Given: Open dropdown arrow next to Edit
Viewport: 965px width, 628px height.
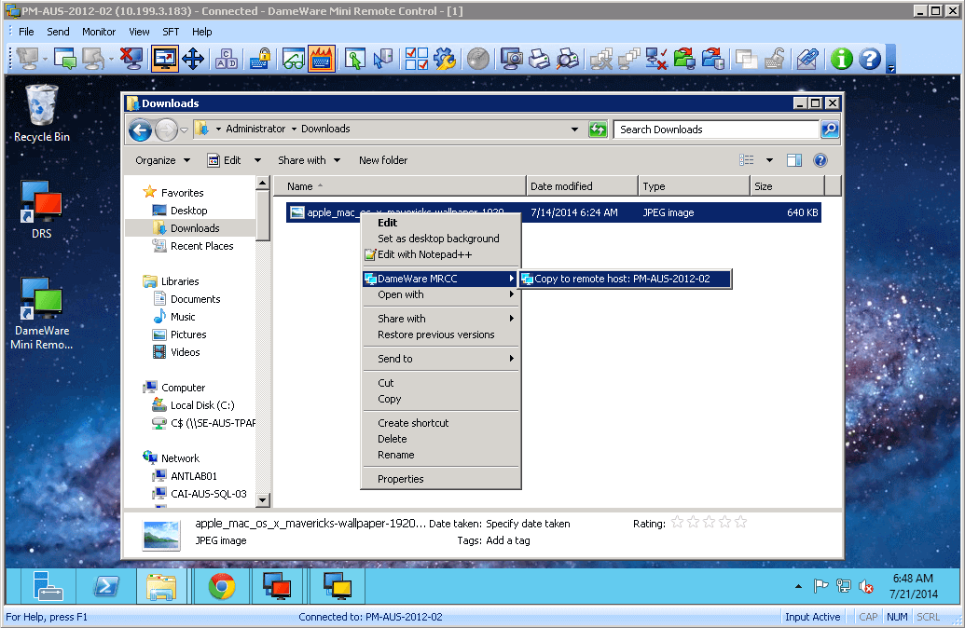Looking at the screenshot, I should pyautogui.click(x=258, y=160).
